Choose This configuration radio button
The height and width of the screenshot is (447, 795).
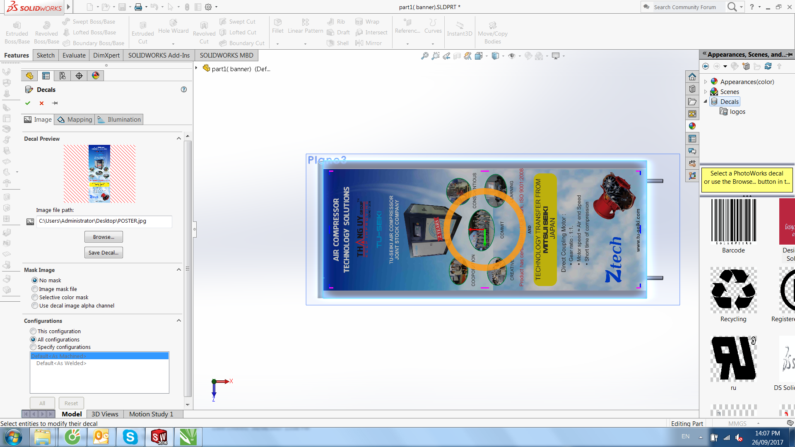tap(33, 331)
